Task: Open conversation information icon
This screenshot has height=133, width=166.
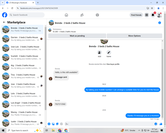Action: point(160,23)
